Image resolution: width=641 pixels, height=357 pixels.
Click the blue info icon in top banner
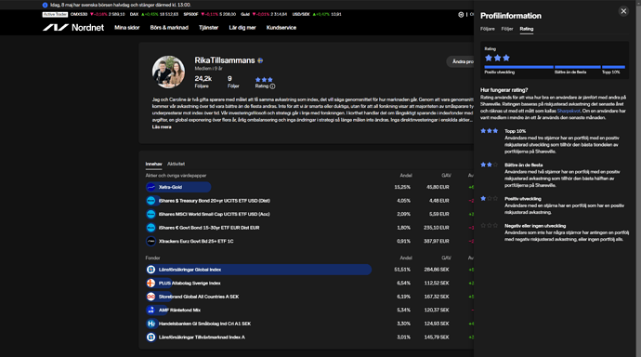click(45, 5)
